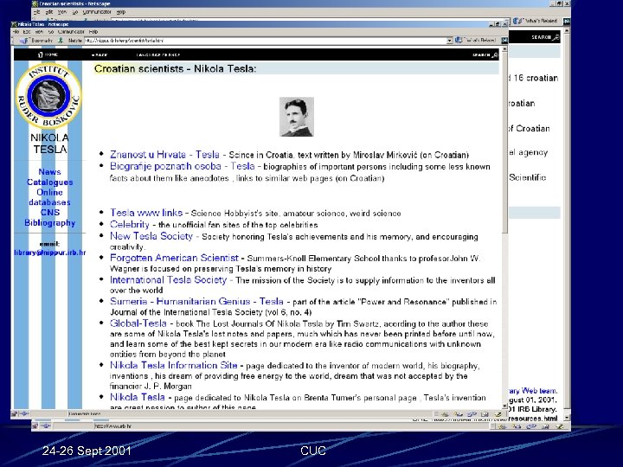Click SEARCH in the back window's page

pos(545,37)
